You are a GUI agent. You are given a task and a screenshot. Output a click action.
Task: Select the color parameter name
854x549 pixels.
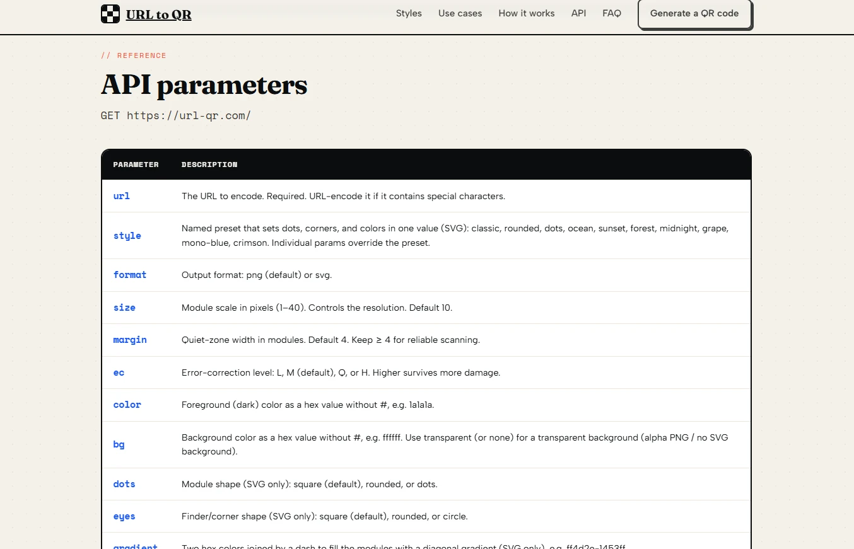click(127, 405)
